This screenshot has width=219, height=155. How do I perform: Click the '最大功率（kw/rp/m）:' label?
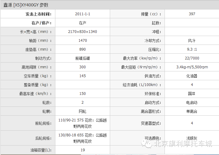pos(142,58)
